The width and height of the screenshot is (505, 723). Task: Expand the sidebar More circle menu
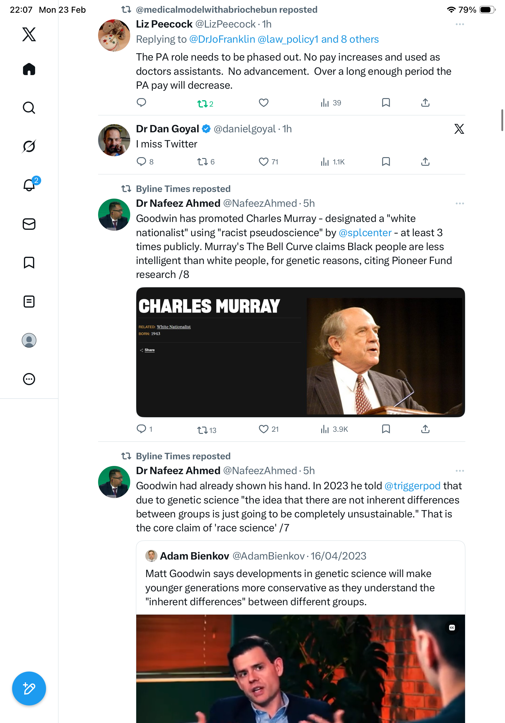[29, 379]
